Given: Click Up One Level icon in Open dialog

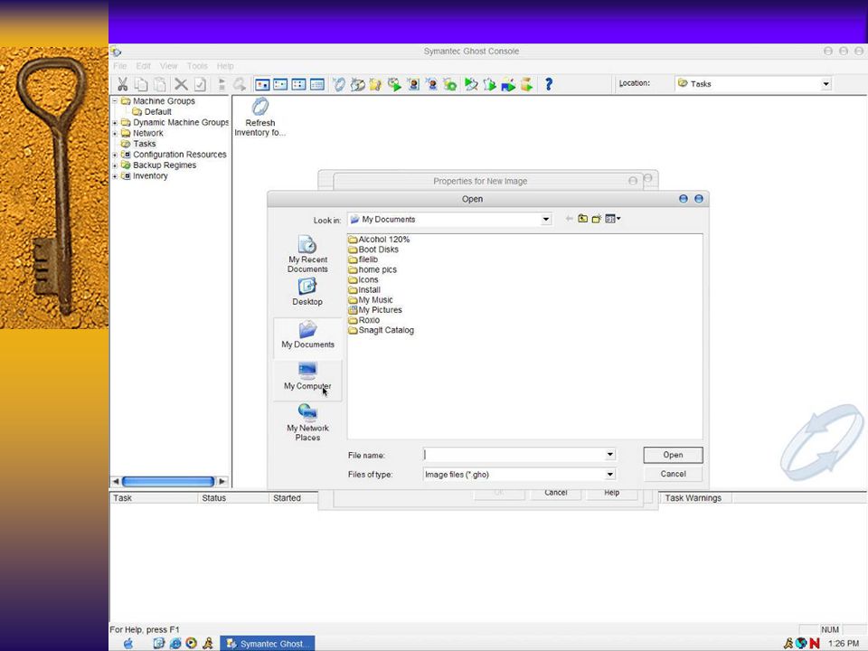Looking at the screenshot, I should pos(583,219).
